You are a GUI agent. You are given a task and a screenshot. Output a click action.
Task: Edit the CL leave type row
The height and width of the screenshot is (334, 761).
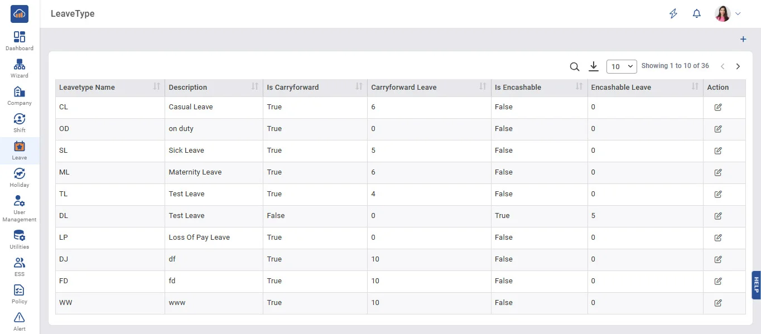click(718, 107)
